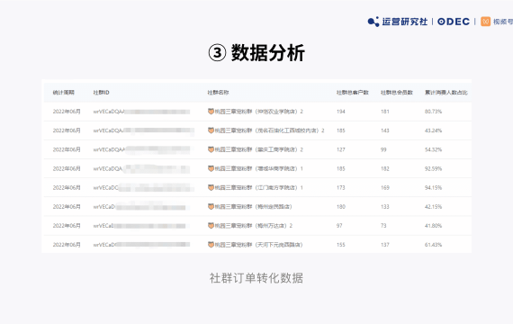Click the 社群名称 column header
513x324 pixels.
[218, 93]
